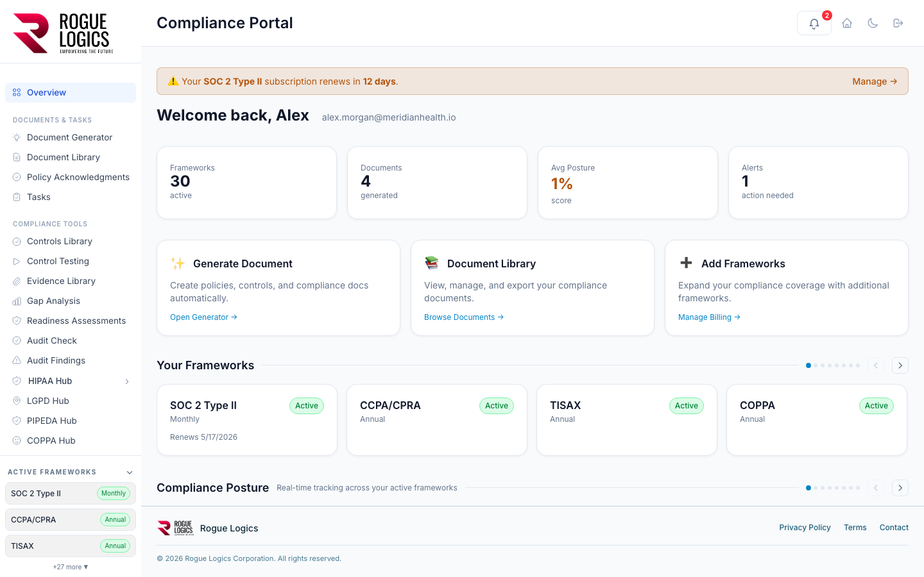Expand the HIPAA Hub submenu chevron
Viewport: 924px width, 577px height.
(x=127, y=381)
